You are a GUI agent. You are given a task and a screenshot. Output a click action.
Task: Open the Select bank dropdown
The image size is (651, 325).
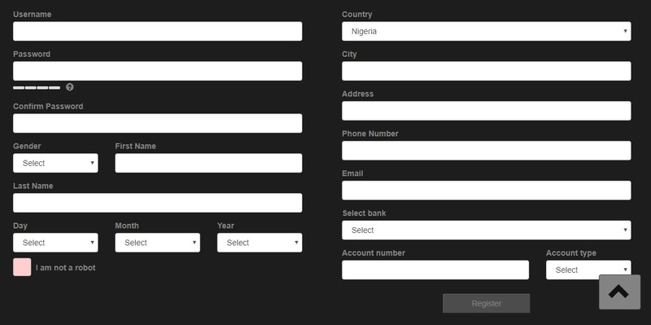coord(486,230)
